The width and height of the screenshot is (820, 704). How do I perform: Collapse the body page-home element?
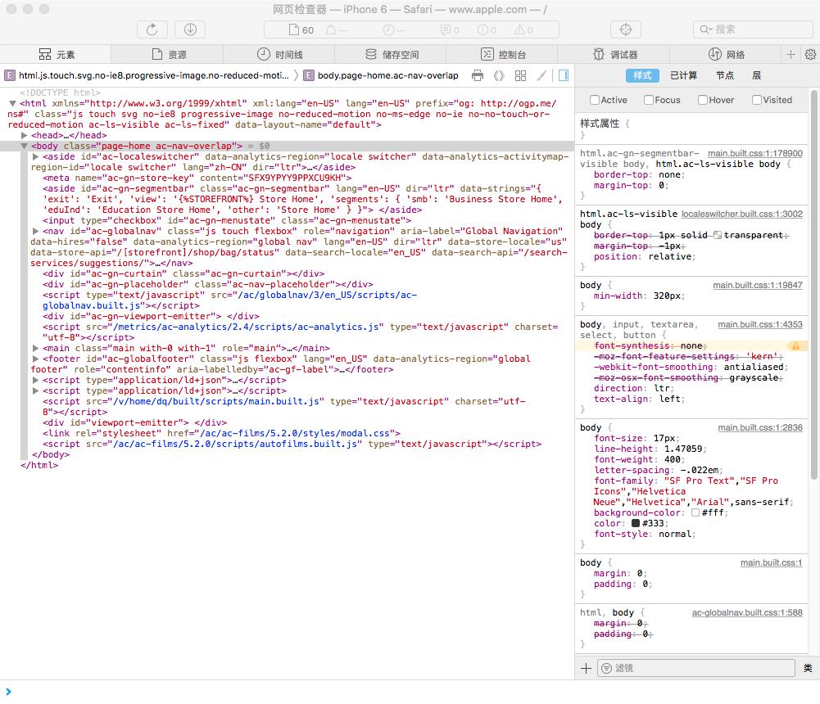click(25, 146)
